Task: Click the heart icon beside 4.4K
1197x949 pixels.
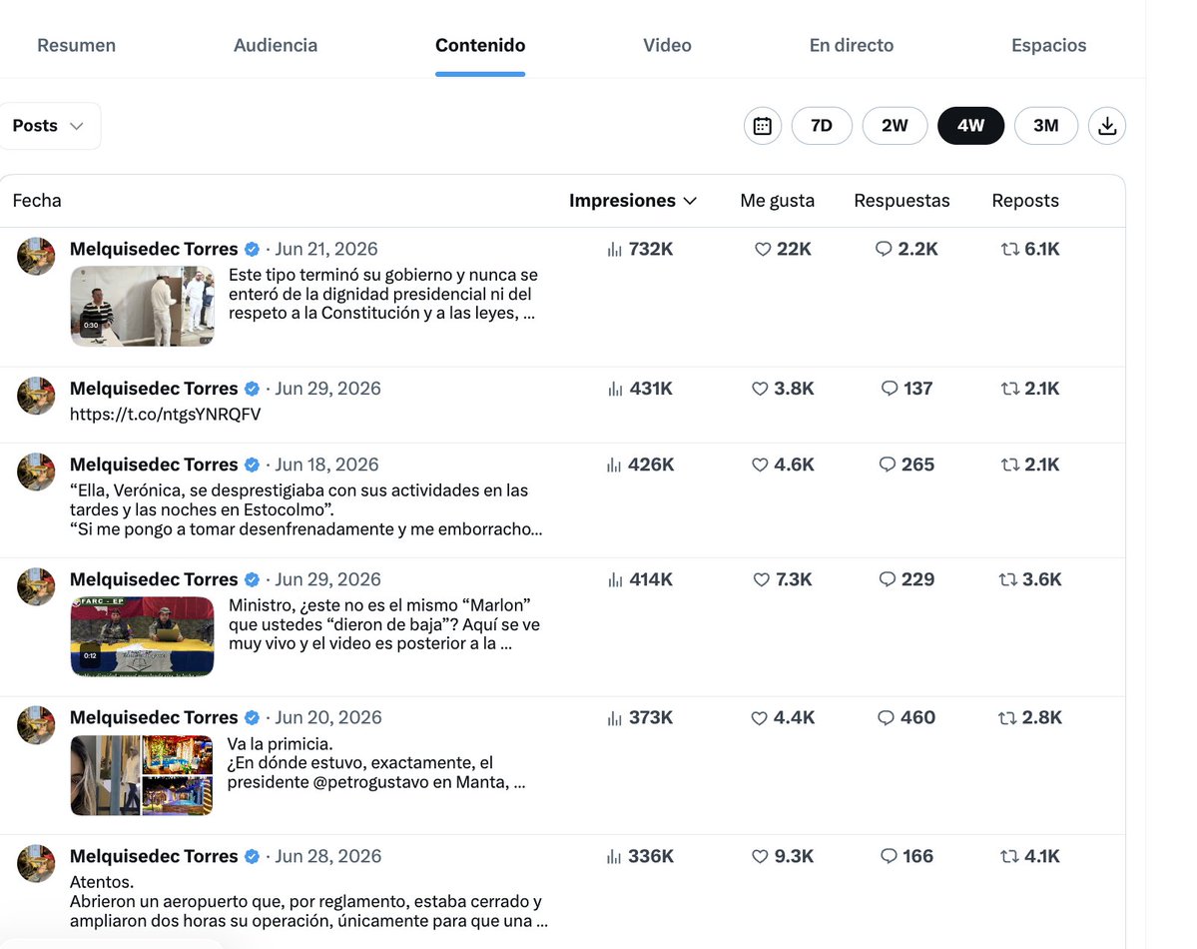Action: pos(759,718)
